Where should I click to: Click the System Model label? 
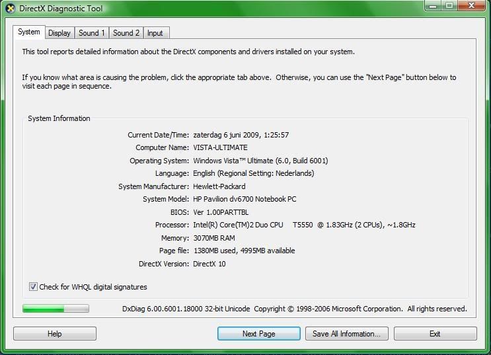(x=166, y=199)
